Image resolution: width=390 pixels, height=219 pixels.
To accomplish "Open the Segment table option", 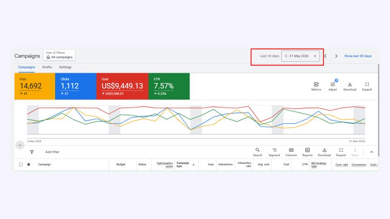I will click(274, 152).
